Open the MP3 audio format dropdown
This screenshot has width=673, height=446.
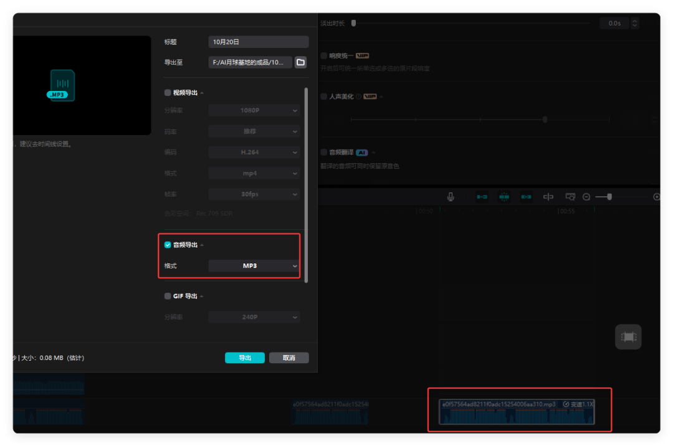[254, 266]
